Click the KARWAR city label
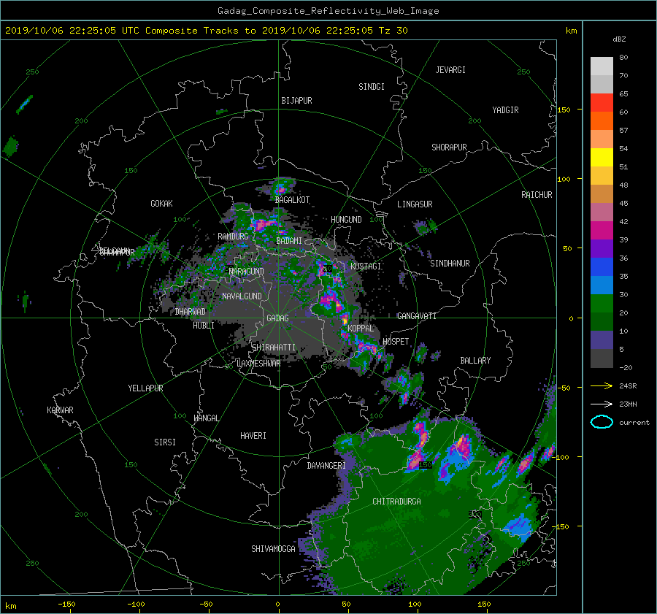Image resolution: width=657 pixels, height=614 pixels. (60, 410)
